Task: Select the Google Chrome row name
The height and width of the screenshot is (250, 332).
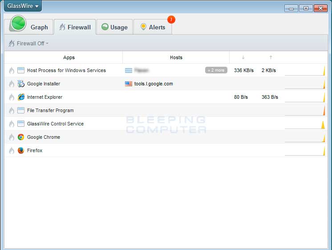Action: [44, 137]
